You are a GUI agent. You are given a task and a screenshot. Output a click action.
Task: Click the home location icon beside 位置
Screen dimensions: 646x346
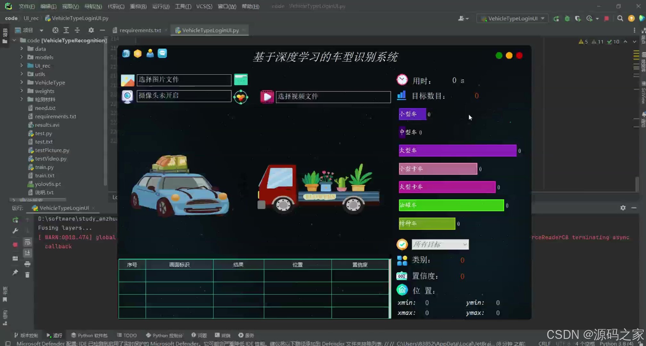coord(402,290)
